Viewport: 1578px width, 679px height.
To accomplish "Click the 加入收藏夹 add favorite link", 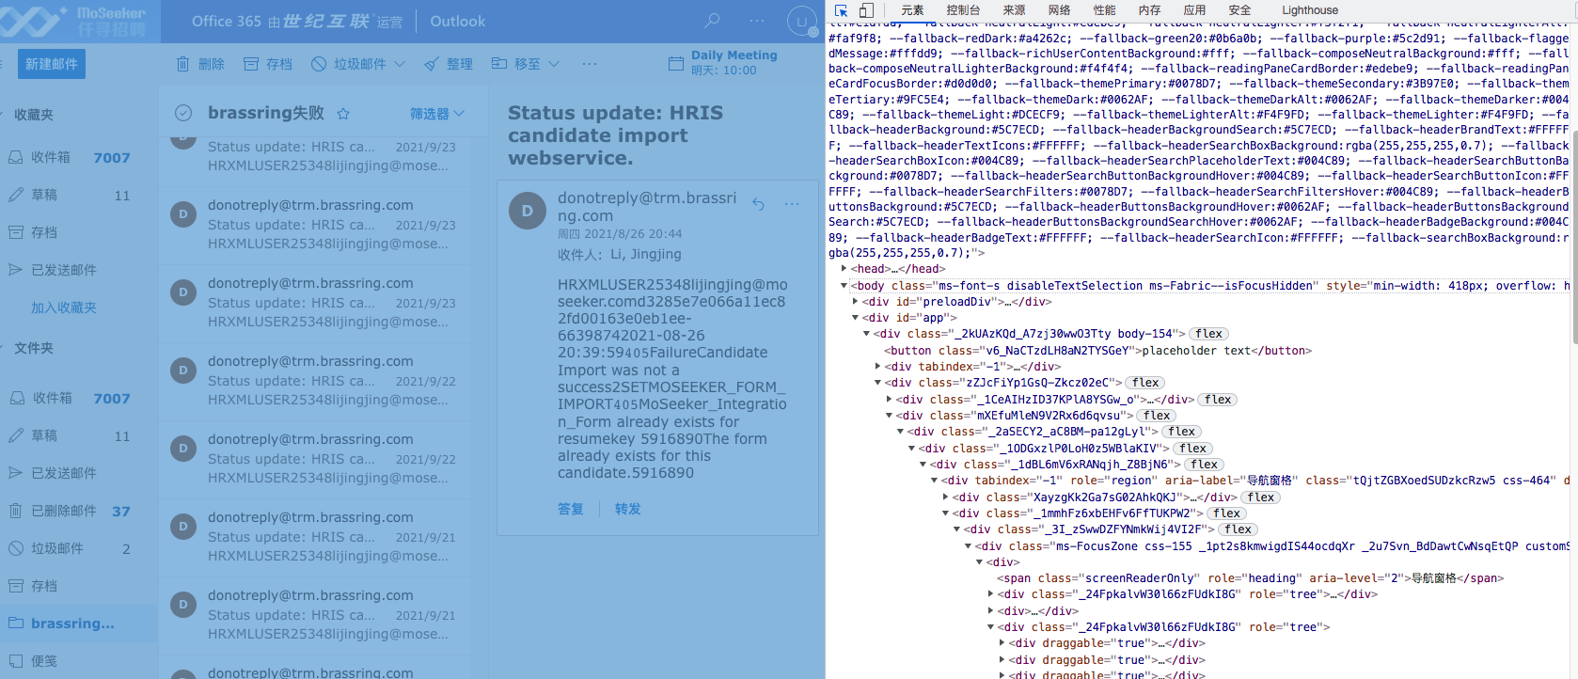I will pyautogui.click(x=64, y=308).
